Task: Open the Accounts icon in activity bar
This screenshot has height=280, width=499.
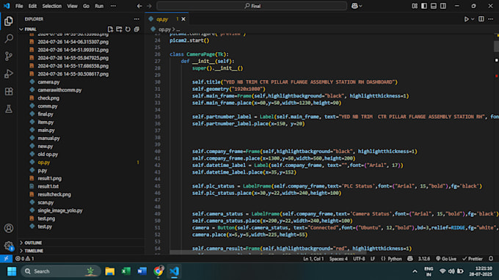Action: click(9, 228)
